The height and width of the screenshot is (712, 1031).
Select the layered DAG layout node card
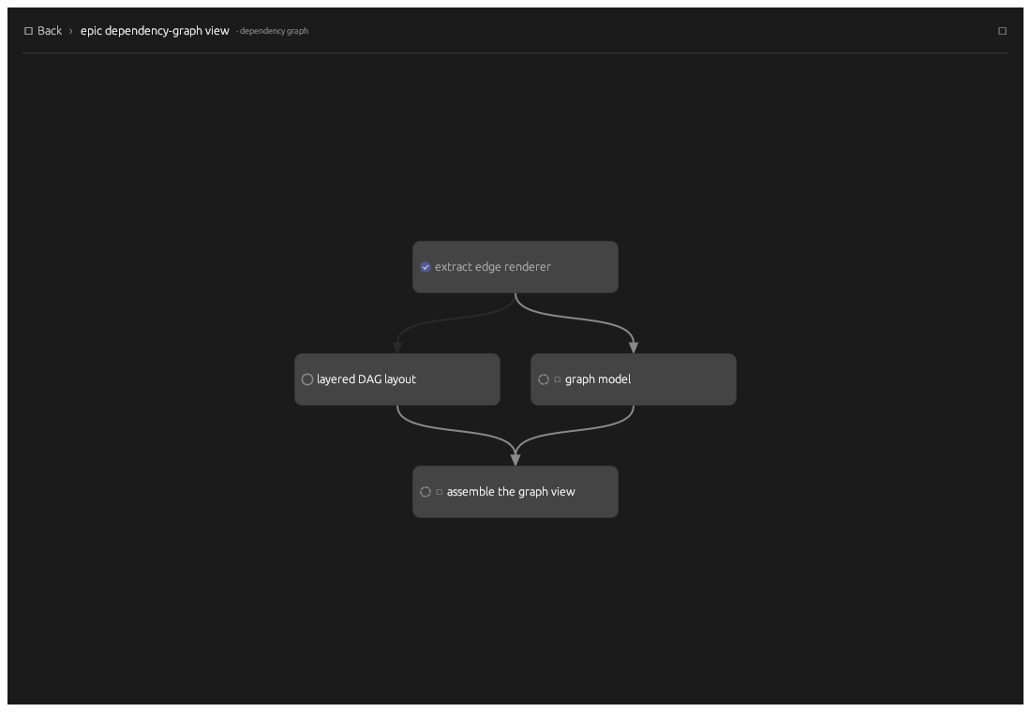[397, 379]
